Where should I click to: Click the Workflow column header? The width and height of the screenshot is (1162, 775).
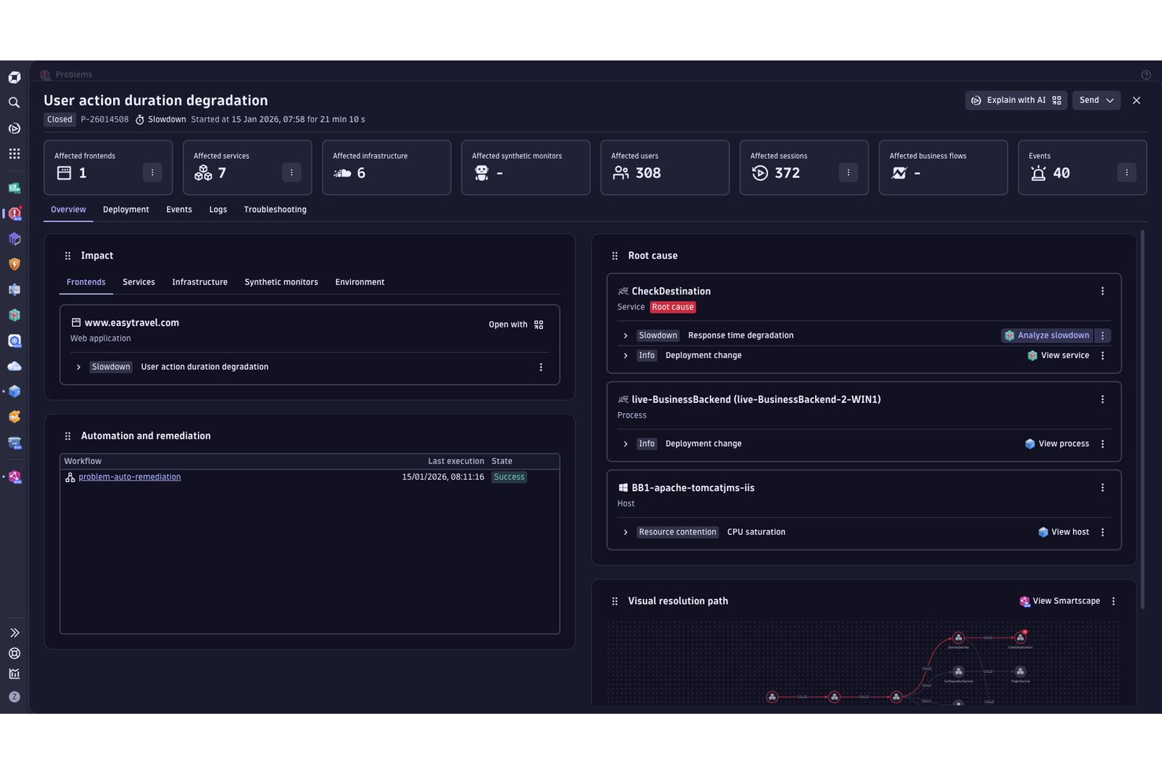coord(82,461)
